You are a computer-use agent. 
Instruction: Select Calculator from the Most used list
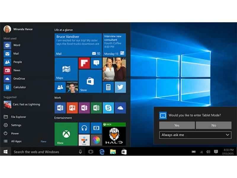tap(19, 87)
